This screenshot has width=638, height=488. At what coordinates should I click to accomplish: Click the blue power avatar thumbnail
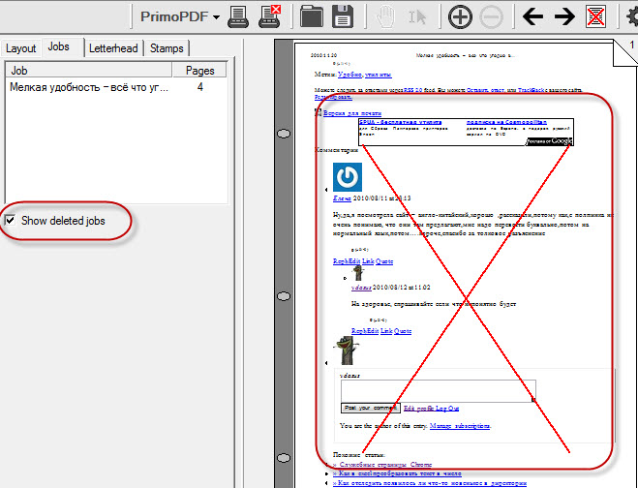[348, 176]
